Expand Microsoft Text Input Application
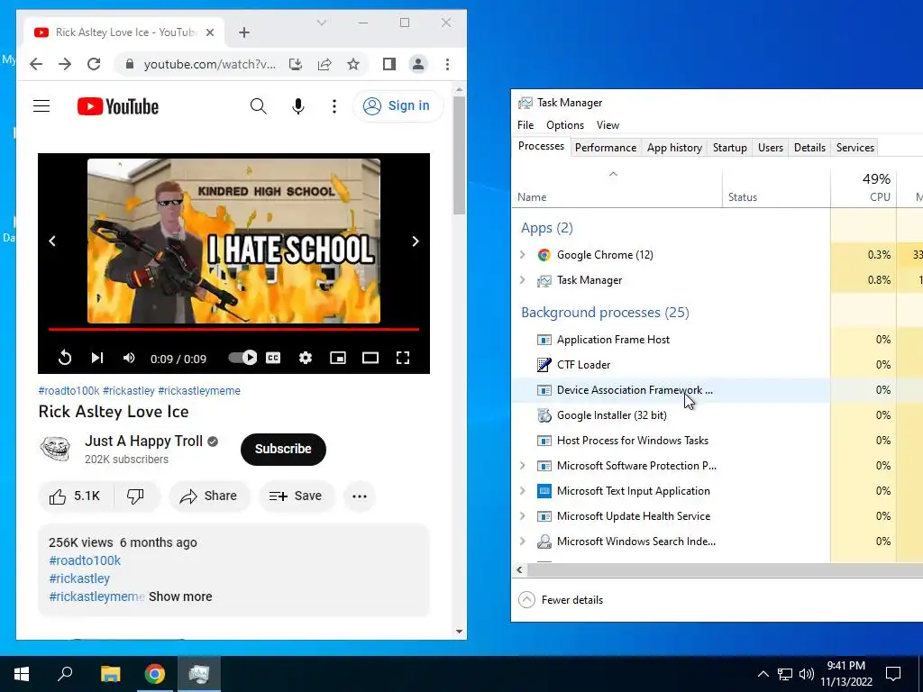Screen dimensions: 923x692 [x=522, y=491]
